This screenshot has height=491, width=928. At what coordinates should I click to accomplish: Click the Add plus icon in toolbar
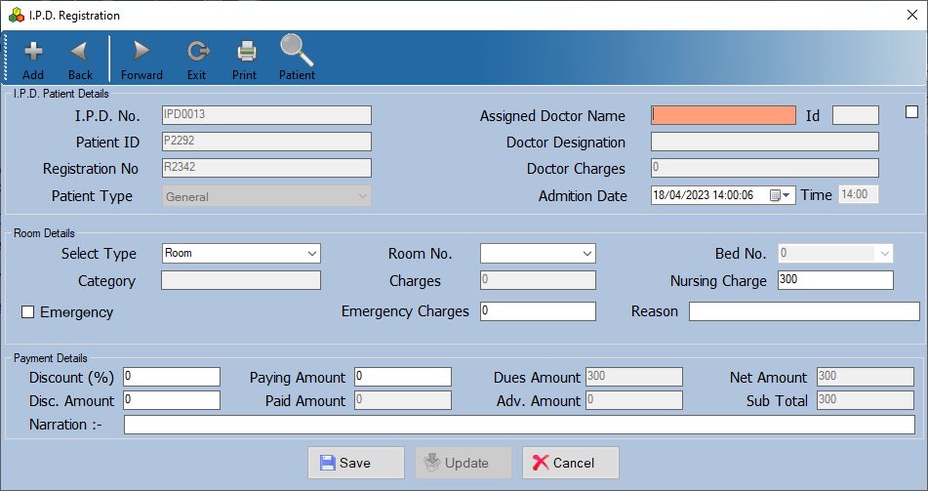pos(33,52)
